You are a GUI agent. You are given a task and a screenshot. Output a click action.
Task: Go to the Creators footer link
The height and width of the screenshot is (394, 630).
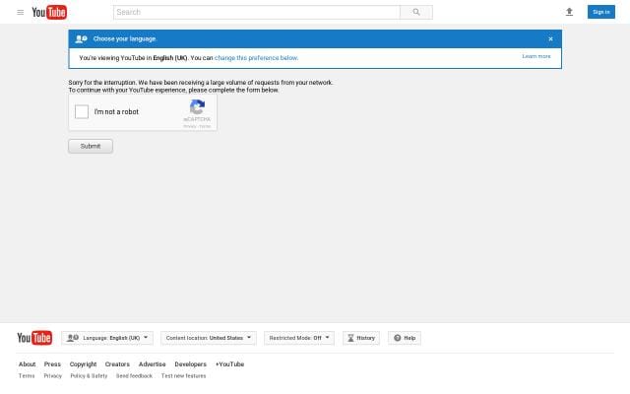point(117,364)
